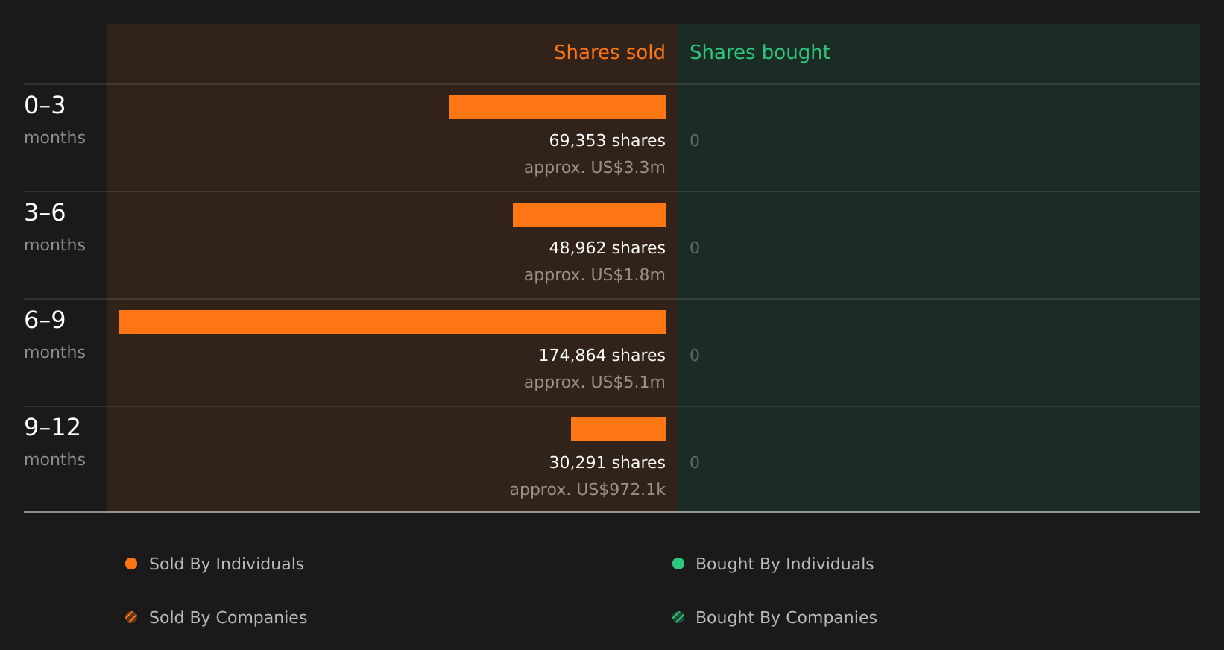Viewport: 1224px width, 650px height.
Task: Click the green Bought By Individuals legend dot
Action: click(678, 564)
